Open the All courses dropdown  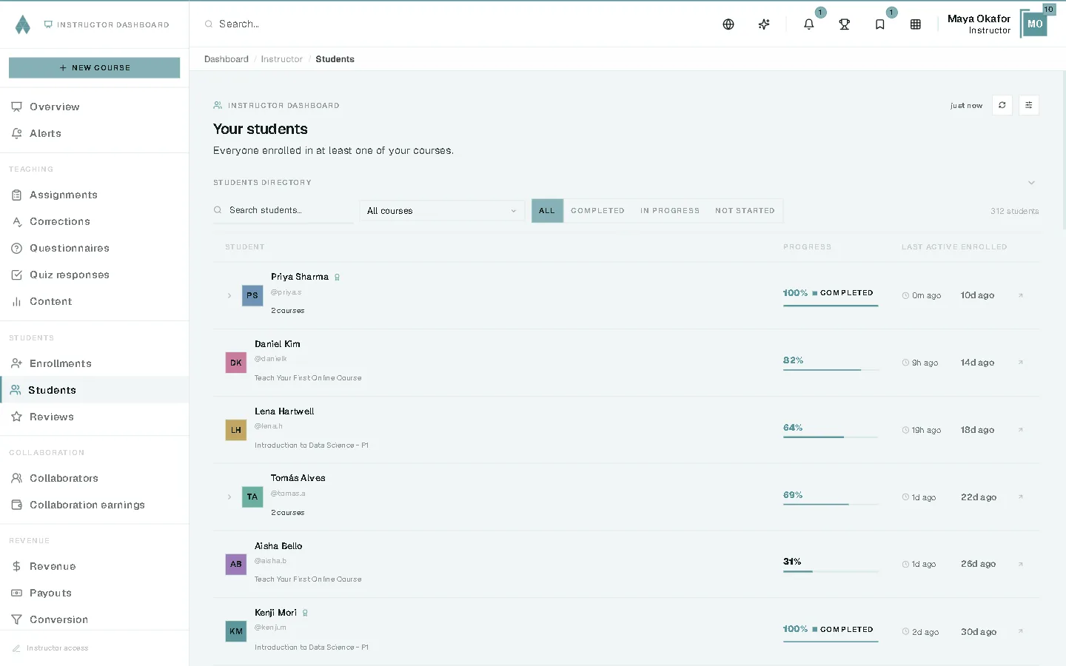[442, 211]
